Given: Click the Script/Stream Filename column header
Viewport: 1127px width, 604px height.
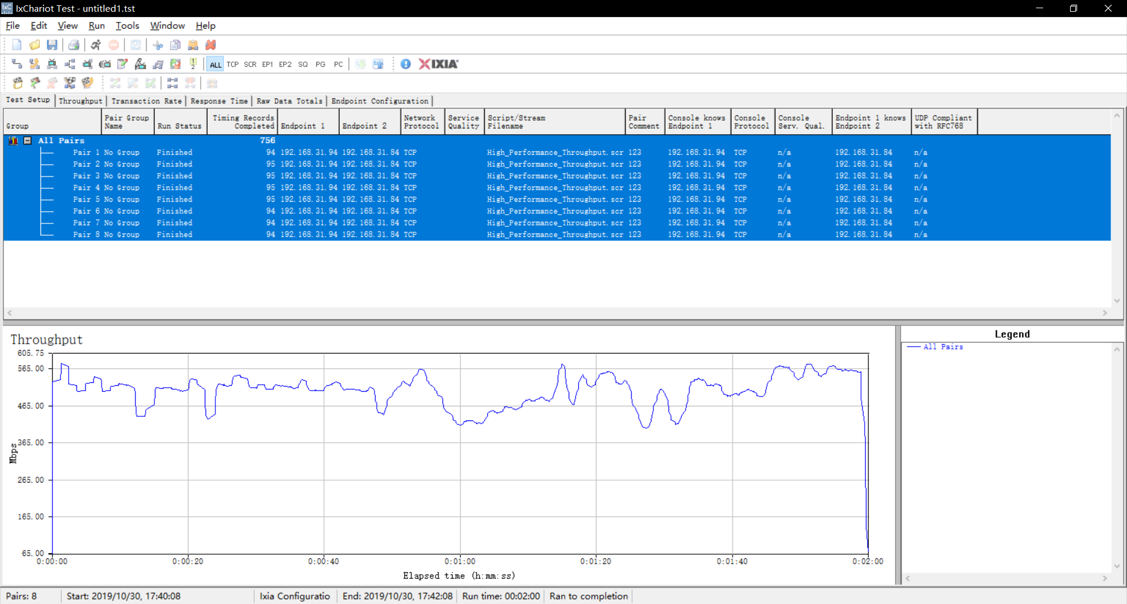Looking at the screenshot, I should 555,122.
